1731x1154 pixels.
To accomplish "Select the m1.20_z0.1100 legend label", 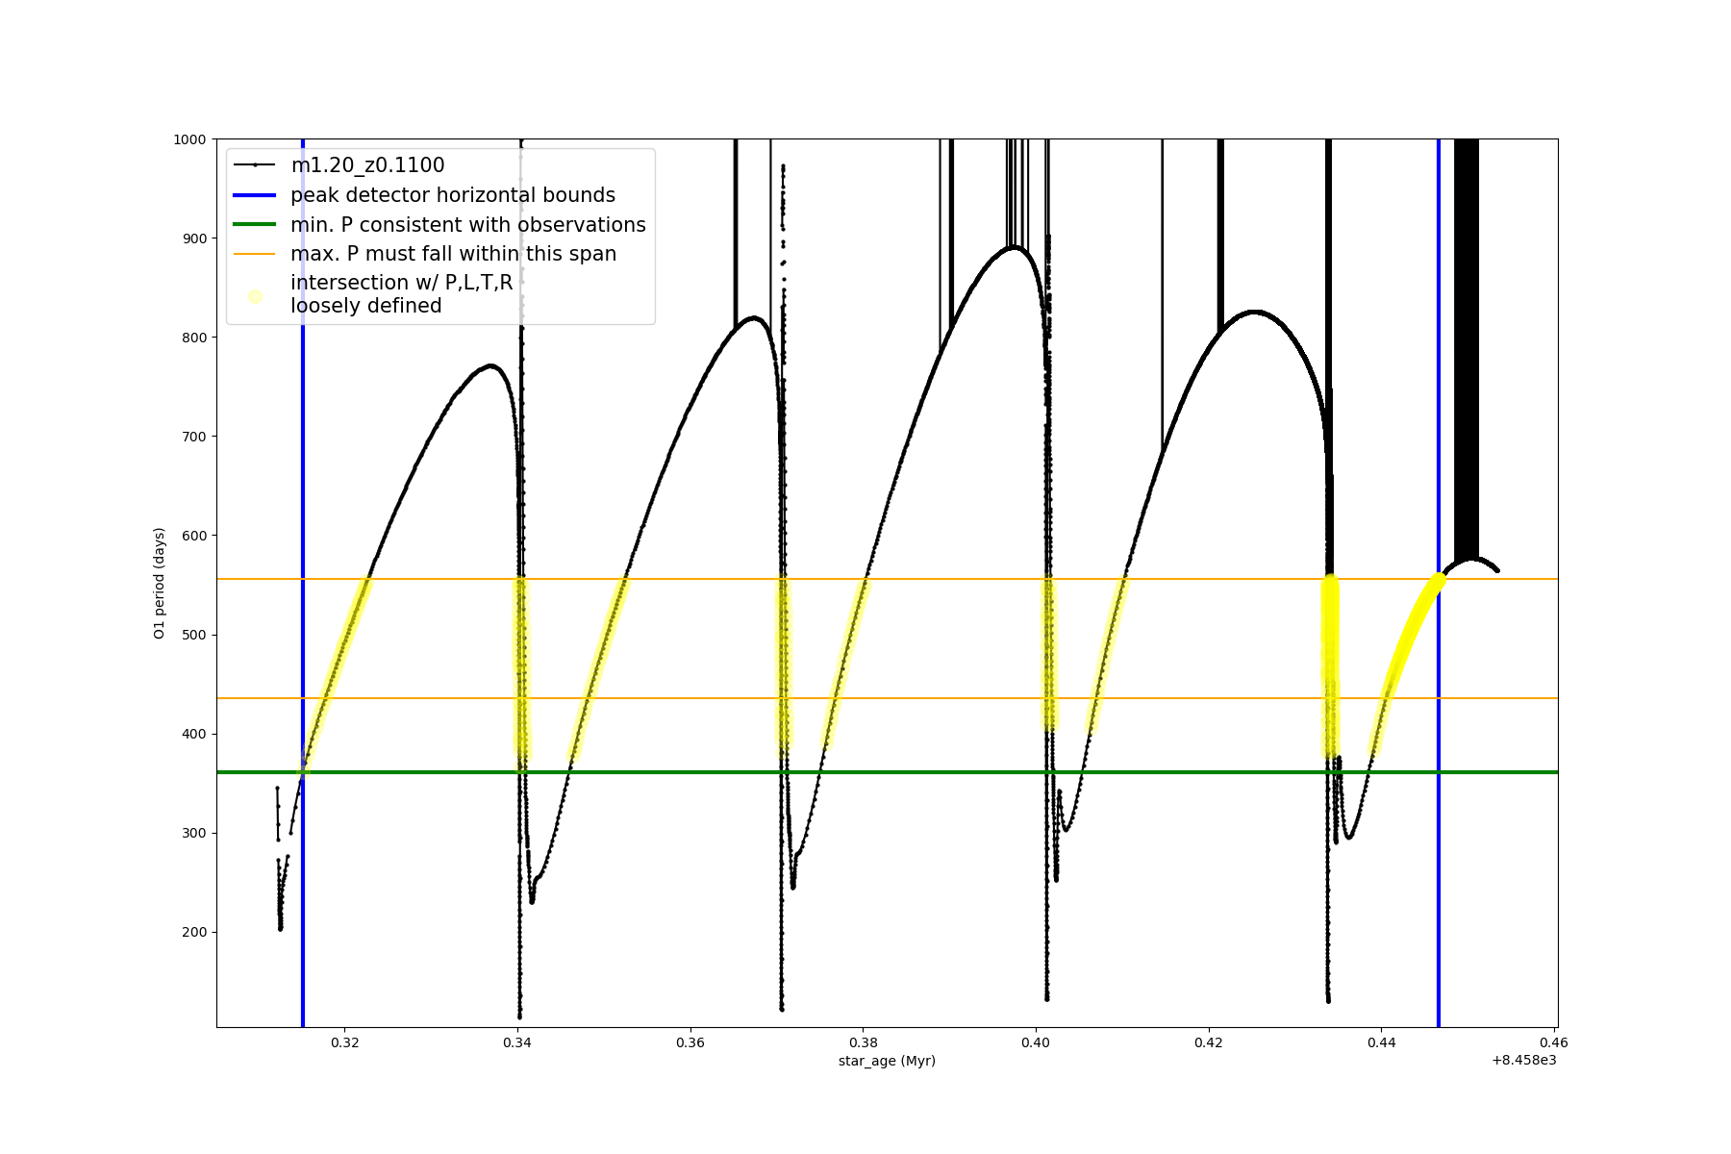I will click(x=367, y=165).
